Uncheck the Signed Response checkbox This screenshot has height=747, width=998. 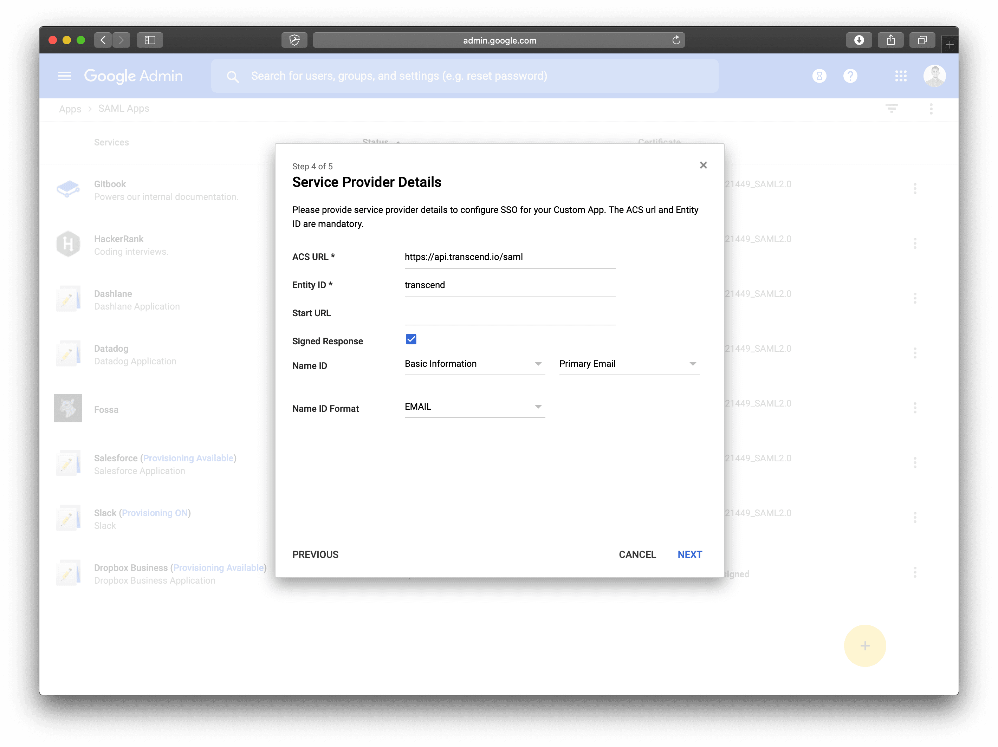410,339
